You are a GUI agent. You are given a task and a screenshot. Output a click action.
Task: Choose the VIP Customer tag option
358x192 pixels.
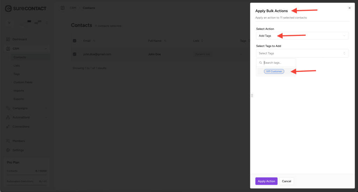click(x=274, y=71)
